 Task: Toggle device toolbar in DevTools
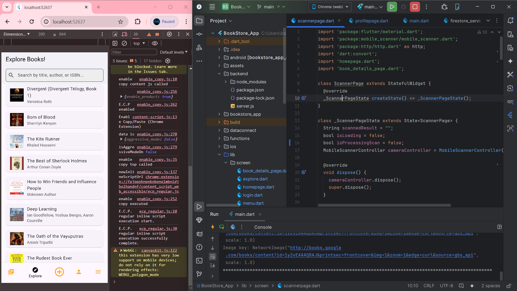[124, 34]
